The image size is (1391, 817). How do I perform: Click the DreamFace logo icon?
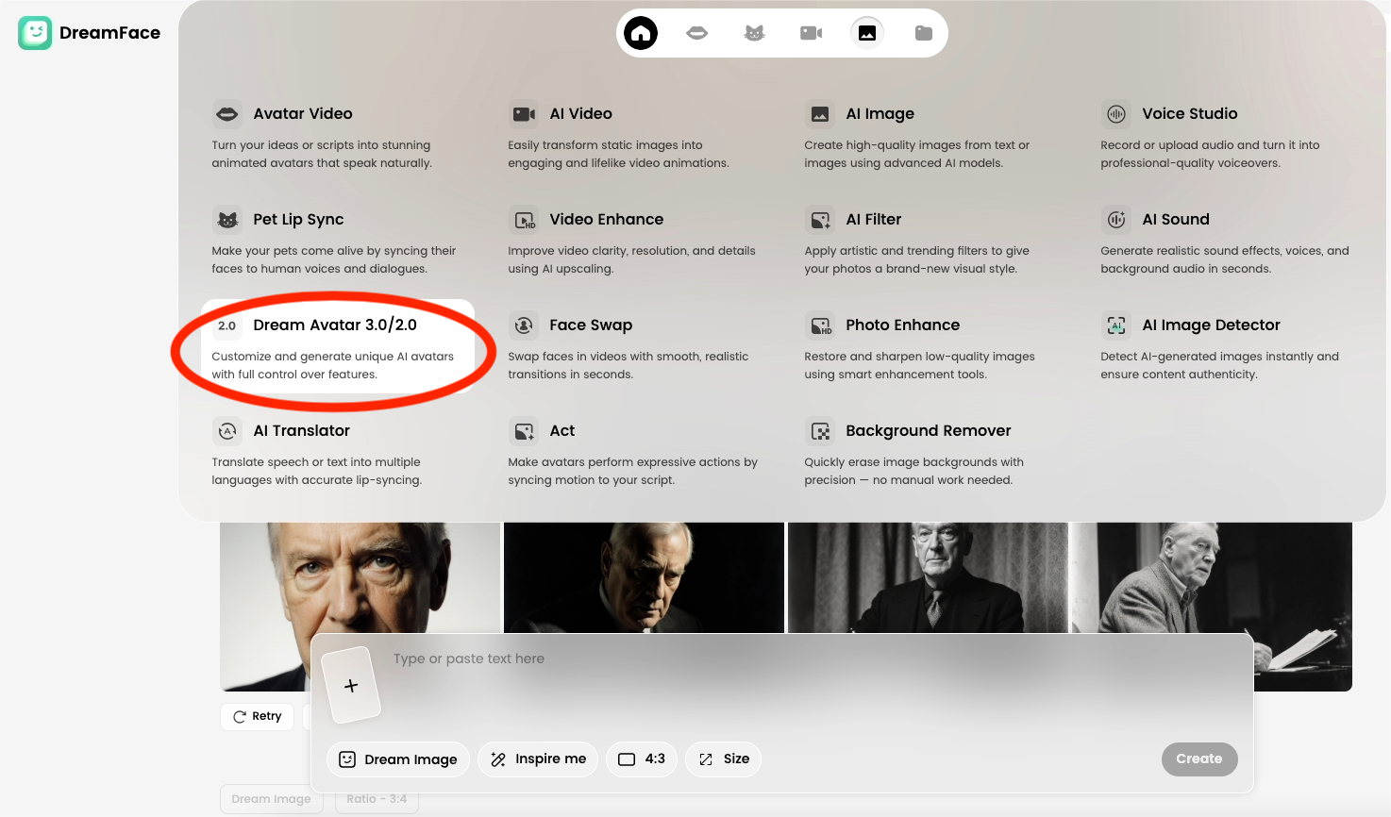pyautogui.click(x=35, y=33)
